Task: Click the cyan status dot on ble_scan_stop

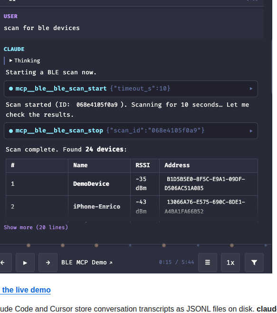Action: [x=11, y=131]
